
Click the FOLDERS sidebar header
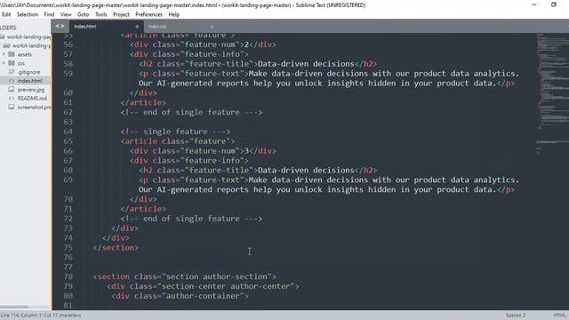click(8, 28)
